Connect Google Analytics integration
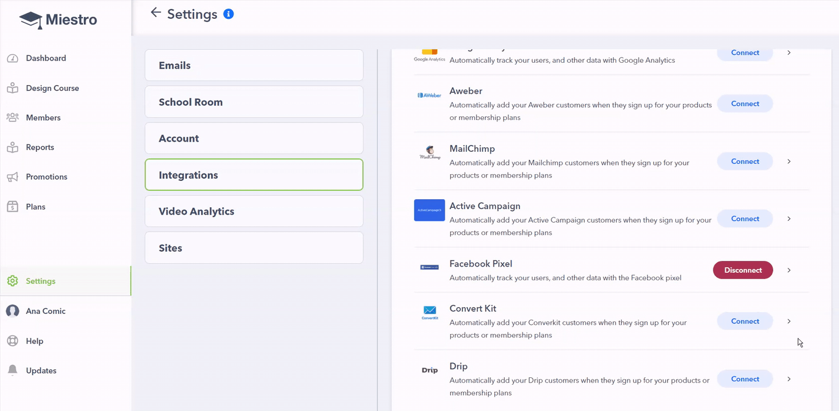The width and height of the screenshot is (839, 411). coord(745,54)
